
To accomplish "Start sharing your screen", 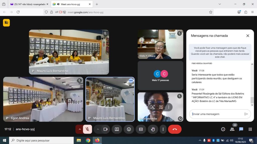I will [117, 129].
